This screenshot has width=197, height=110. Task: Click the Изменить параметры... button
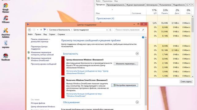[x=126, y=64]
